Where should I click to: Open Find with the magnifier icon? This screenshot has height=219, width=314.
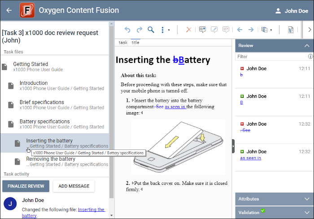click(x=151, y=30)
